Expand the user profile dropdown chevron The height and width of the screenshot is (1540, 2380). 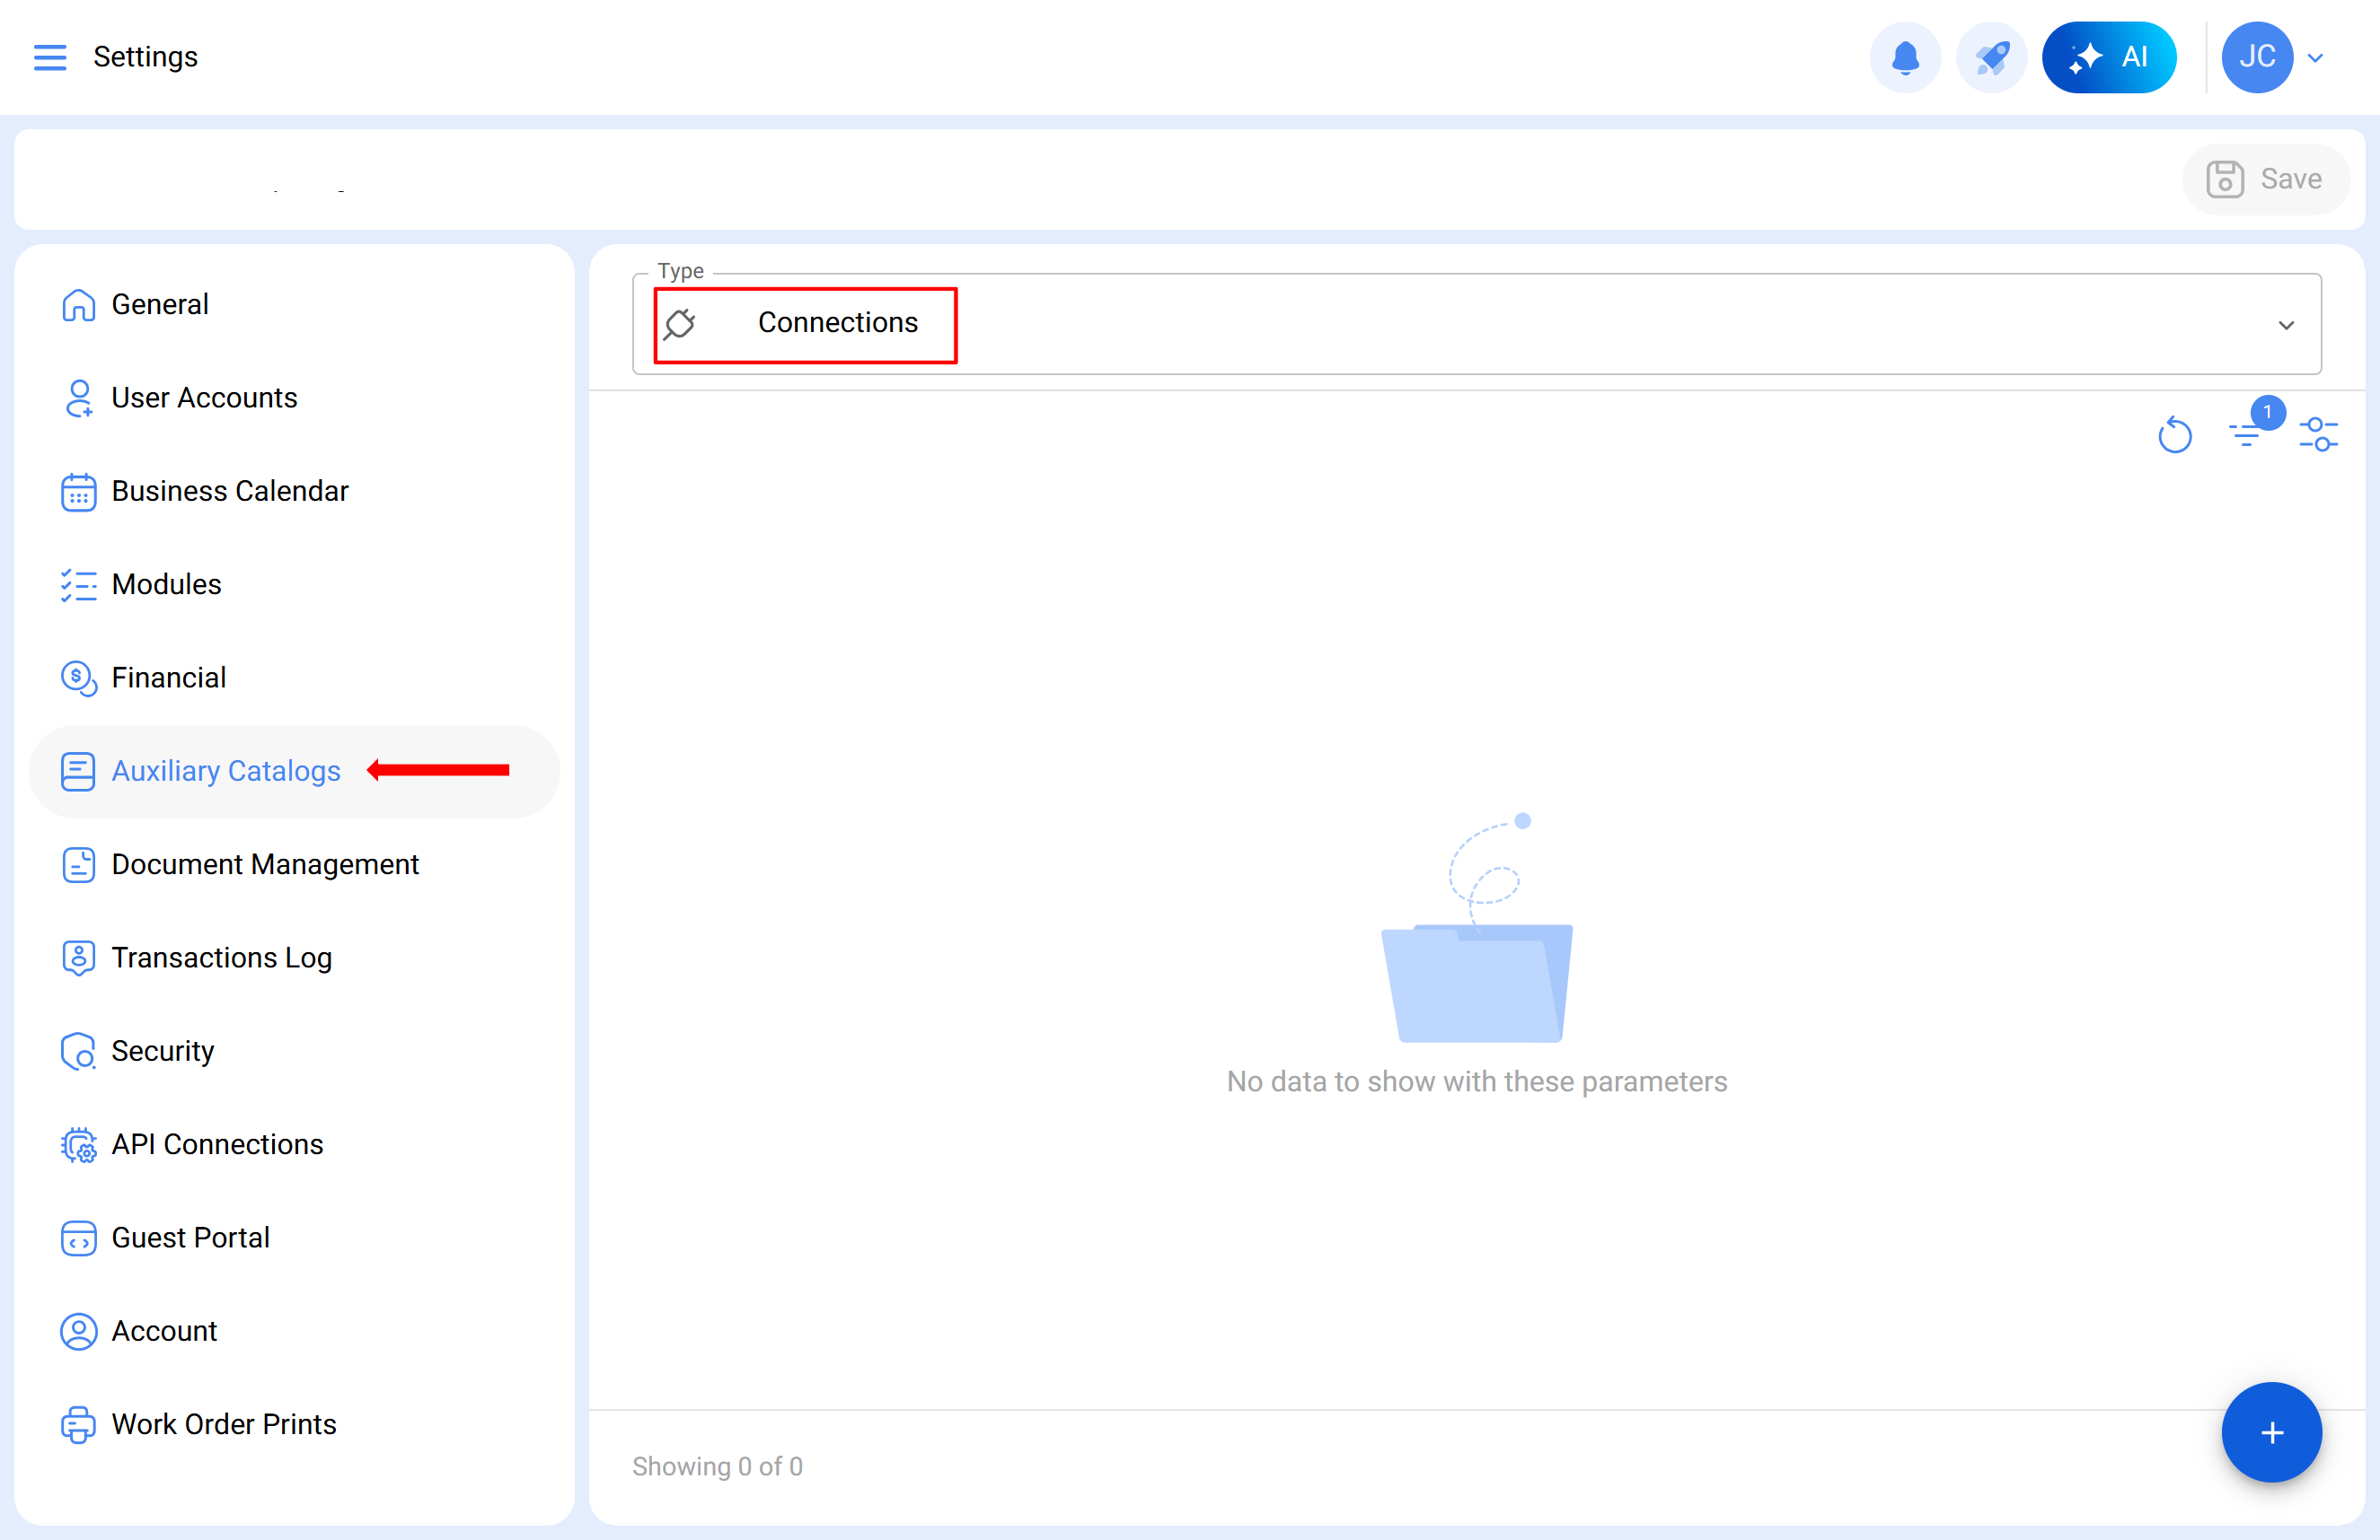click(x=2315, y=58)
